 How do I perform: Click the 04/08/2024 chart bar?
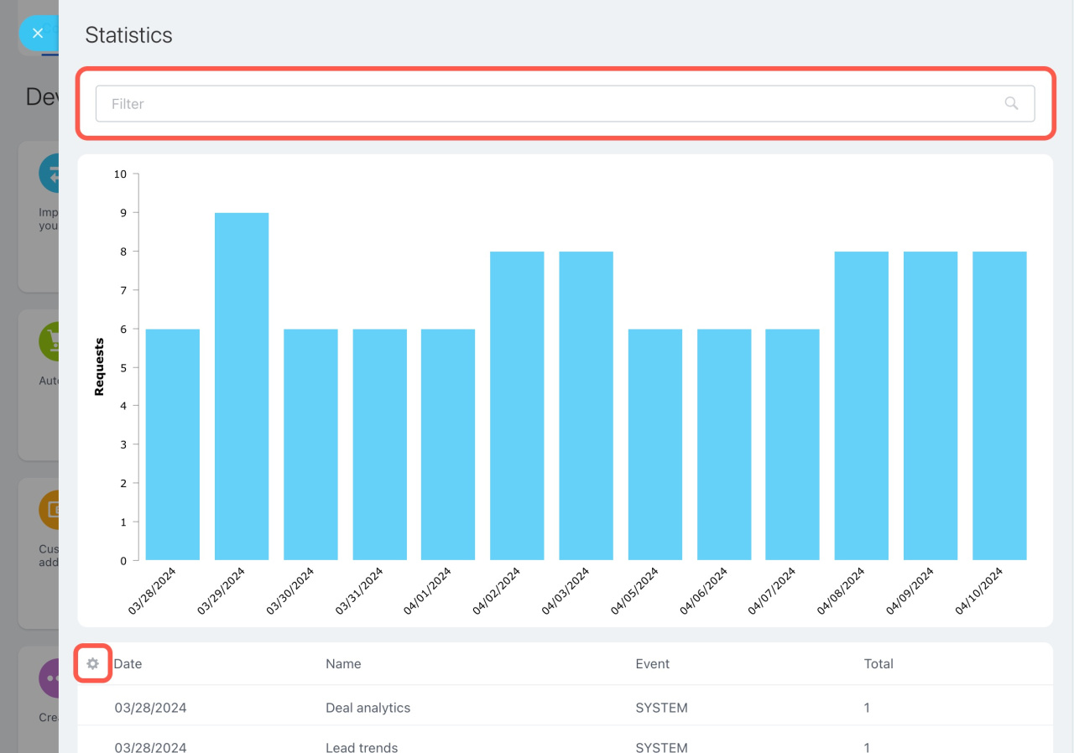[x=861, y=405]
